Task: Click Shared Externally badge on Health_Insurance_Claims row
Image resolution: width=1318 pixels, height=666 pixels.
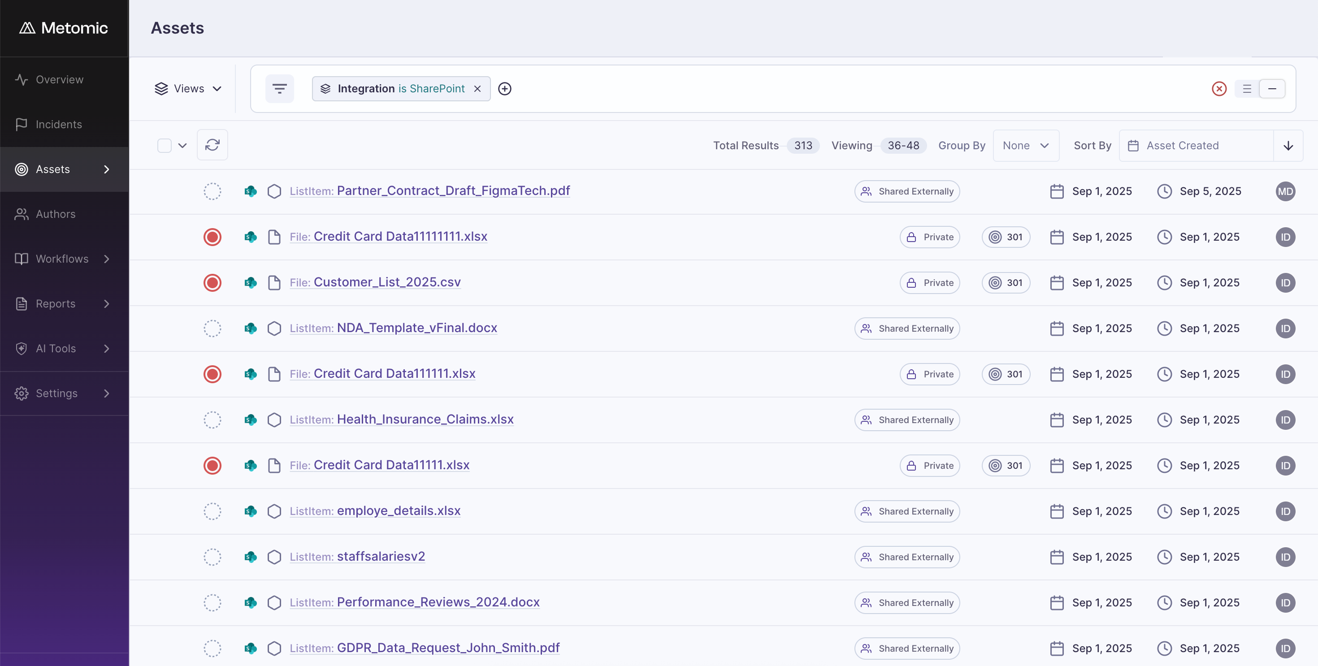Action: click(907, 420)
